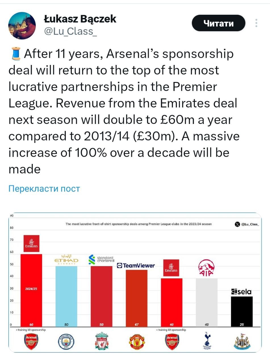Click the Перекласти пост translate link
This screenshot has height=363, width=270.
(44, 189)
